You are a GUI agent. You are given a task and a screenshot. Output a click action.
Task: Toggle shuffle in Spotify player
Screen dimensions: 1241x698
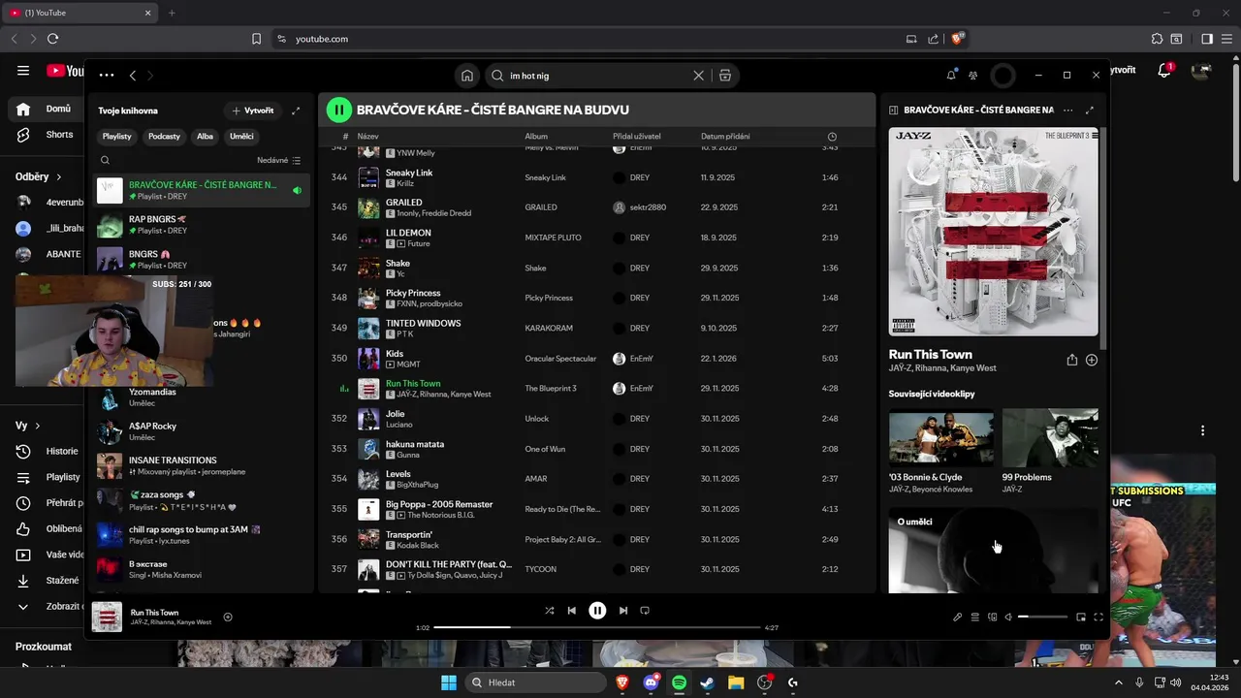point(550,611)
